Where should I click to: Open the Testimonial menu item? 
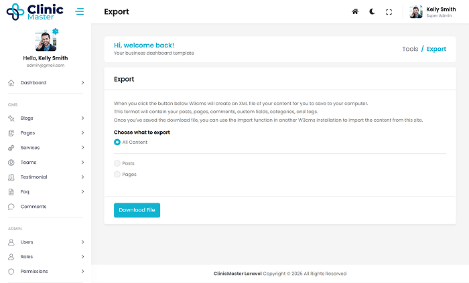click(33, 177)
